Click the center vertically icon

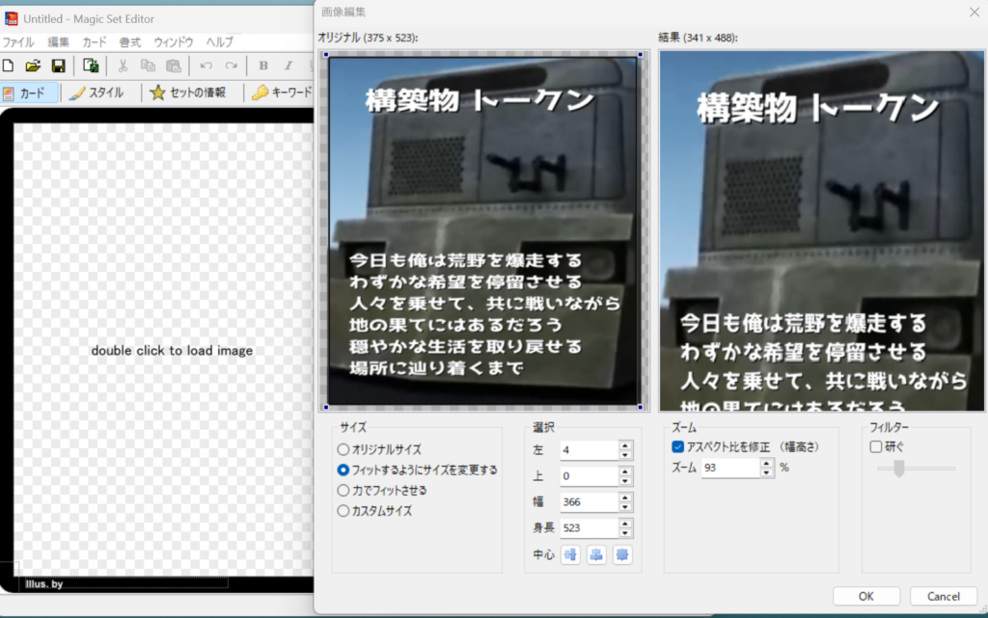pyautogui.click(x=596, y=554)
